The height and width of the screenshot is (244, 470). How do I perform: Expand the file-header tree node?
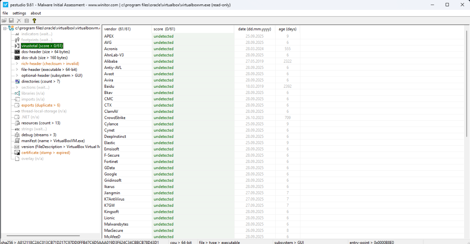click(17, 69)
